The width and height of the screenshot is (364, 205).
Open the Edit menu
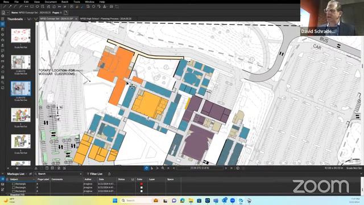(26, 2)
